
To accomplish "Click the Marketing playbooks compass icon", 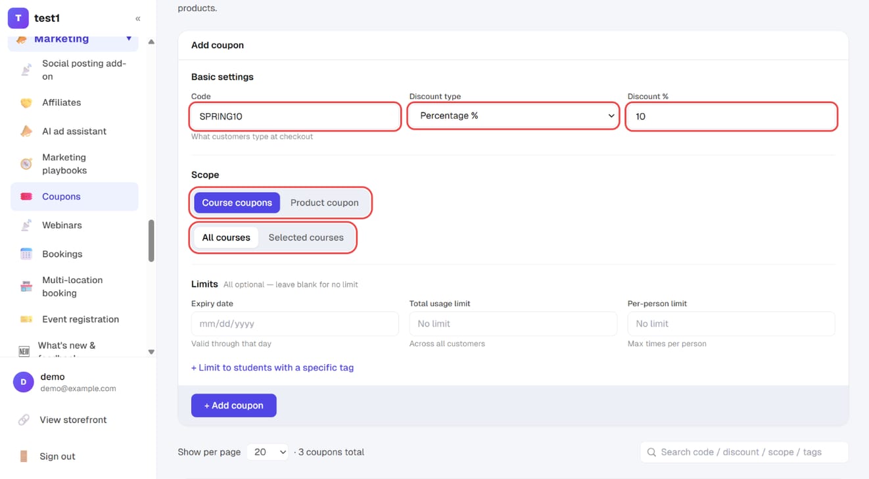I will tap(26, 164).
